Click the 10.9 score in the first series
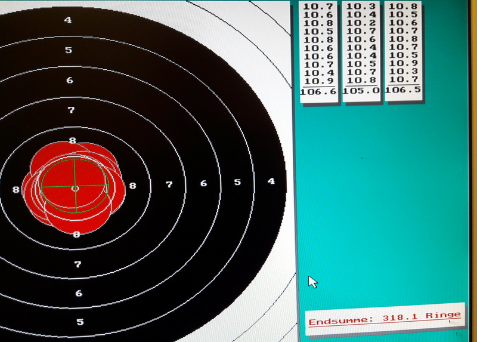The height and width of the screenshot is (342, 477). click(x=318, y=81)
